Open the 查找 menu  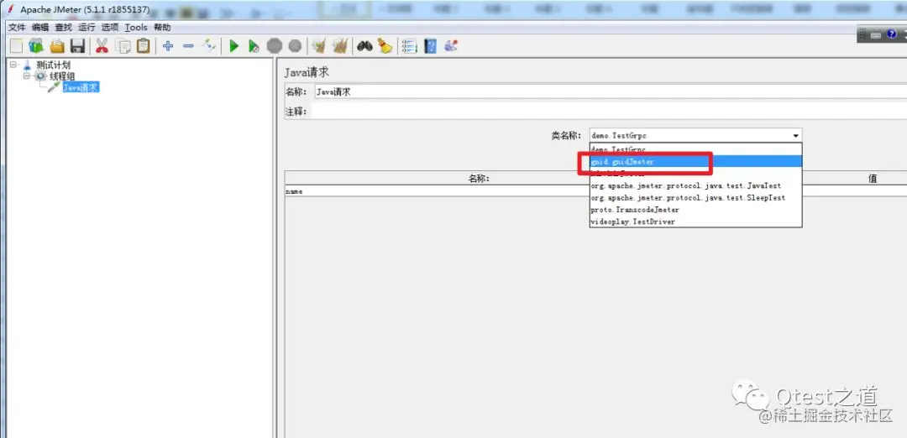64,27
